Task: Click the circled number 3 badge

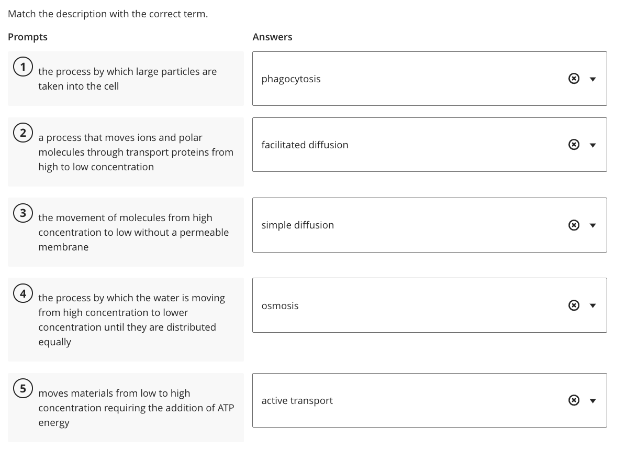Action: click(23, 213)
